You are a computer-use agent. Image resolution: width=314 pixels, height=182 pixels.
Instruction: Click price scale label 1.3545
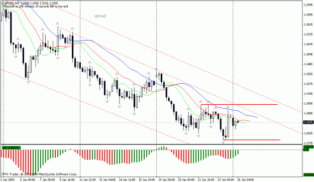coord(308,54)
